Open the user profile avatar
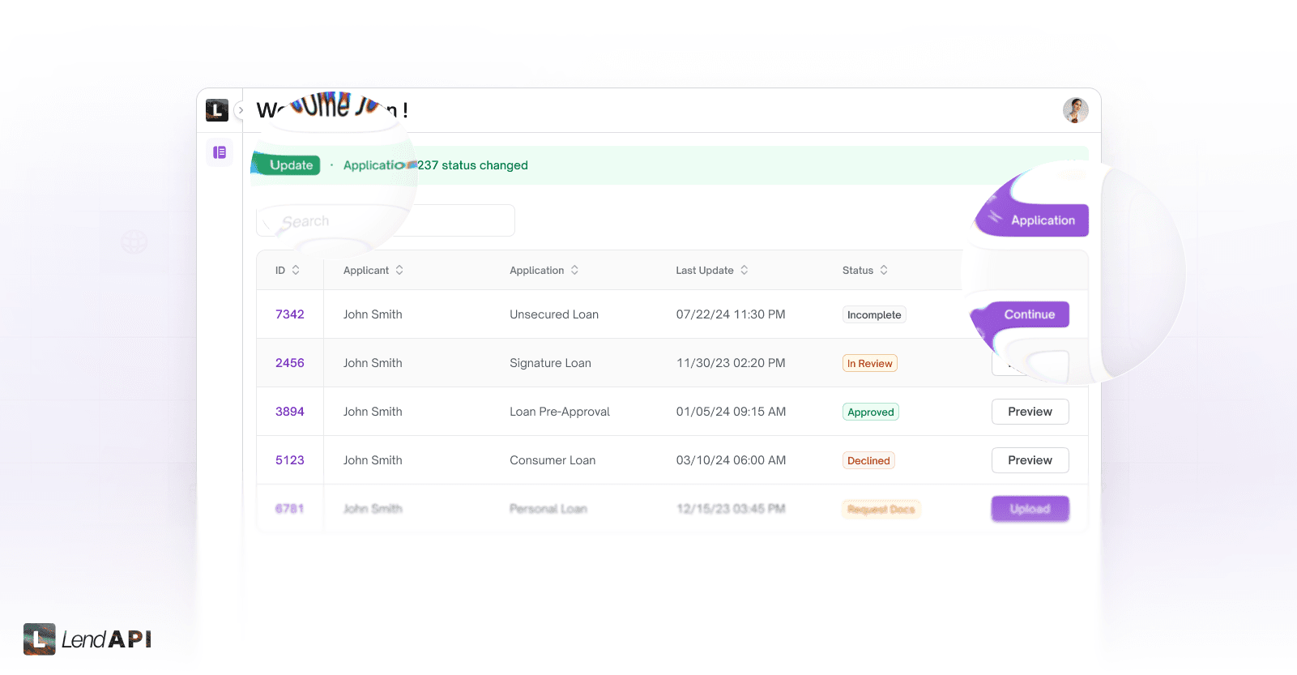Viewport: 1297px width, 675px height. click(x=1076, y=110)
